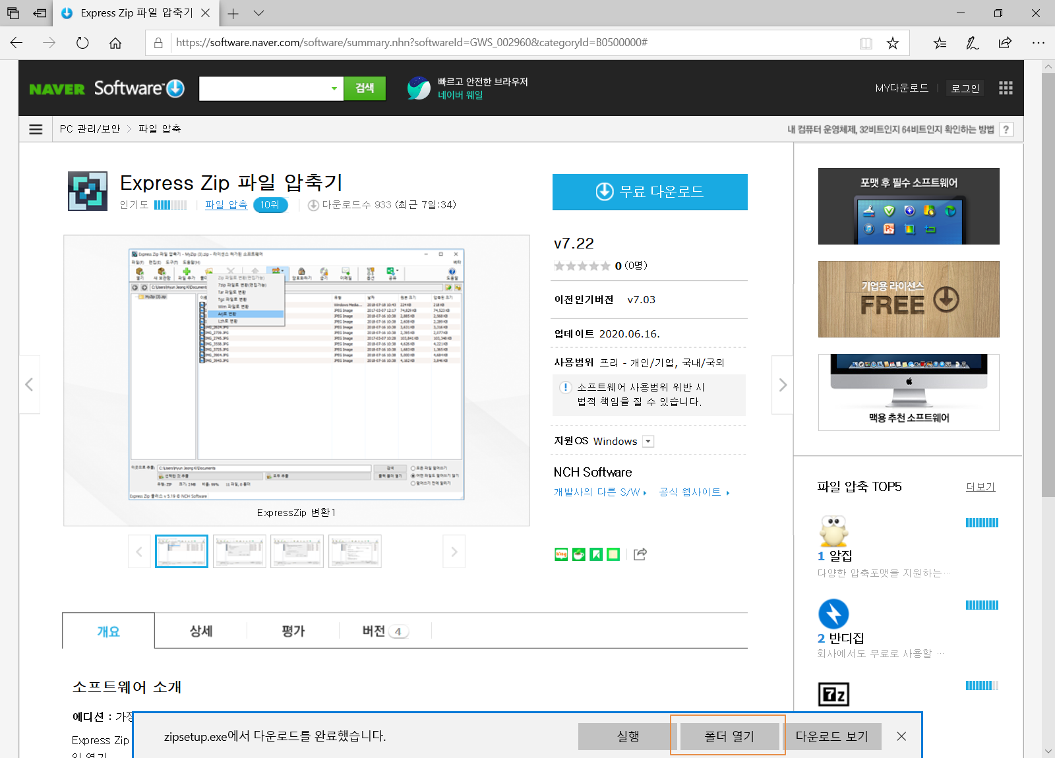Screen dimensions: 1055x758
Task: Click the Naver Software logo
Action: (x=107, y=88)
